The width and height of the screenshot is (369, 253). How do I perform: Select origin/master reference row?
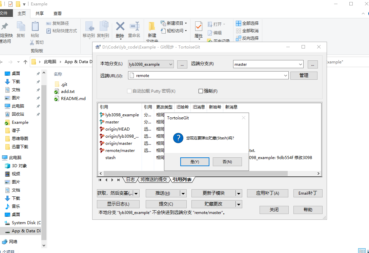(119, 143)
